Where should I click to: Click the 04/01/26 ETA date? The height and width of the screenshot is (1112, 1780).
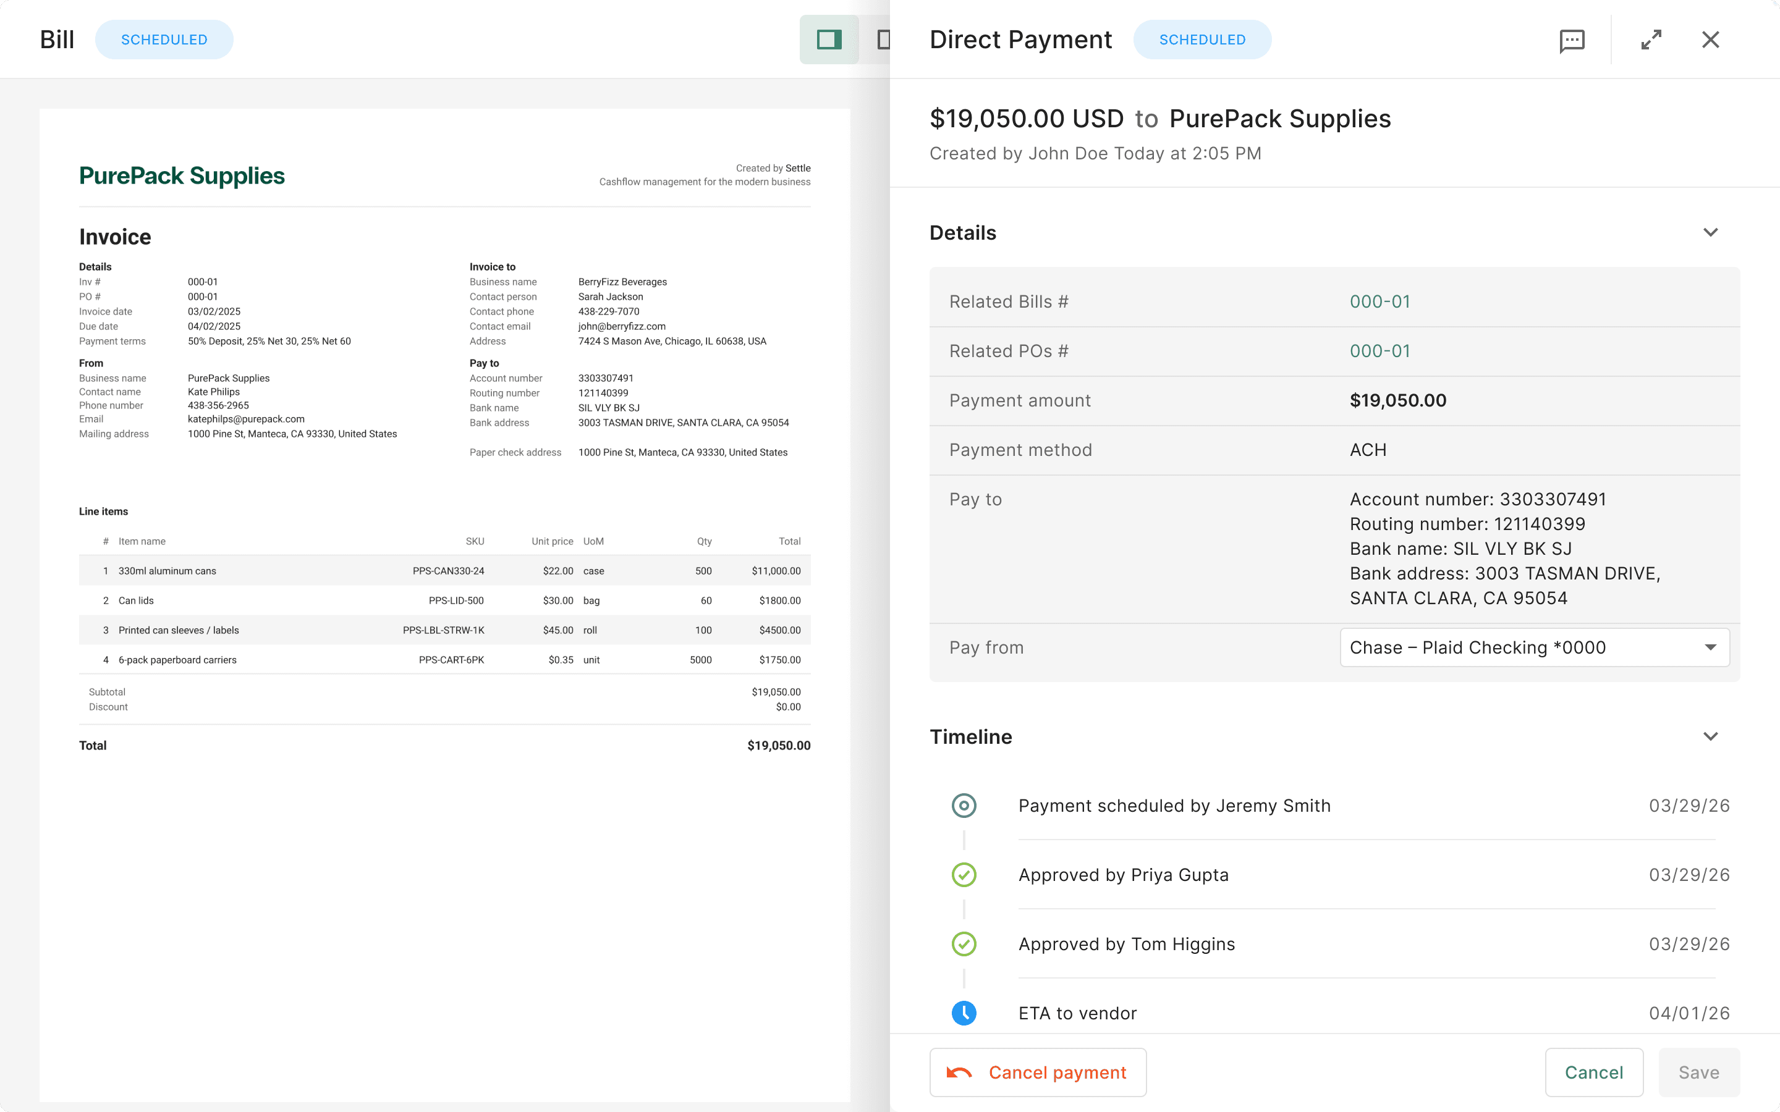(1689, 1013)
